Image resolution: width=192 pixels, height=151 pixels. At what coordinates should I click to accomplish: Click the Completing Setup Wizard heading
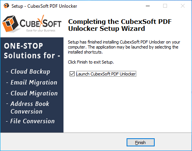(120, 25)
